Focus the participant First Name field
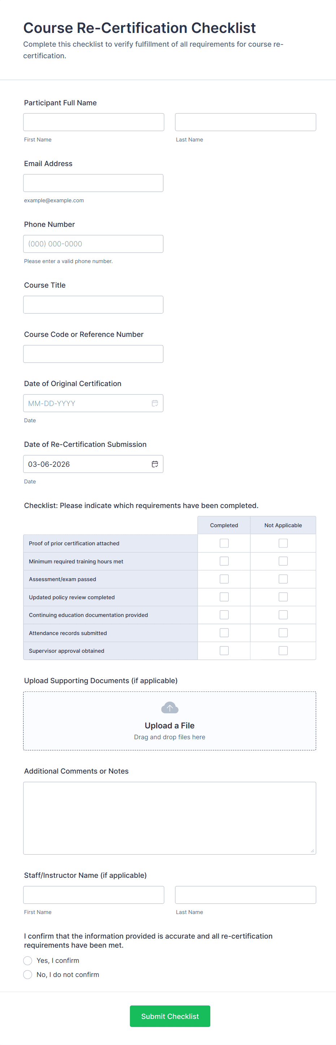Screen dimensions: 336x1045 pyautogui.click(x=94, y=122)
